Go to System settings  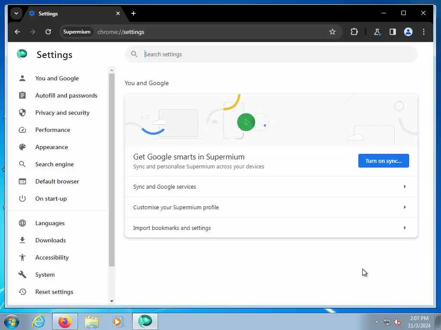[x=45, y=275]
